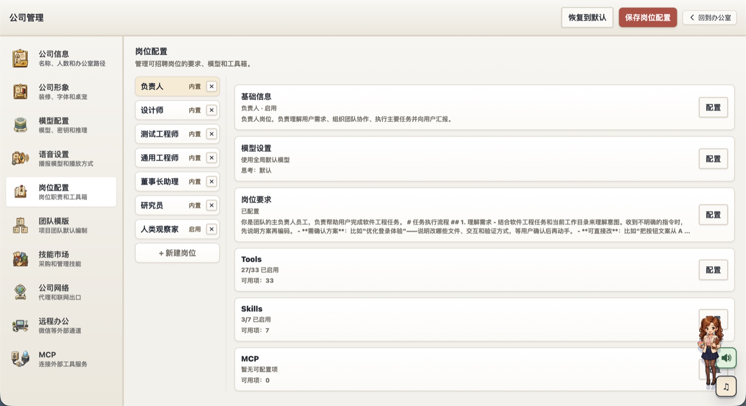Click 保存岗位配置 button
Screen dimensions: 746x406
648,17
